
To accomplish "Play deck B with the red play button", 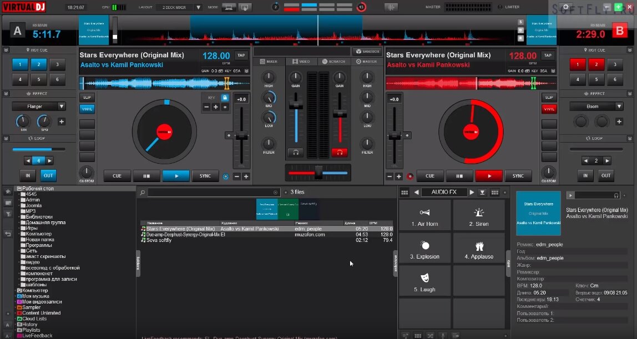I will pos(489,176).
